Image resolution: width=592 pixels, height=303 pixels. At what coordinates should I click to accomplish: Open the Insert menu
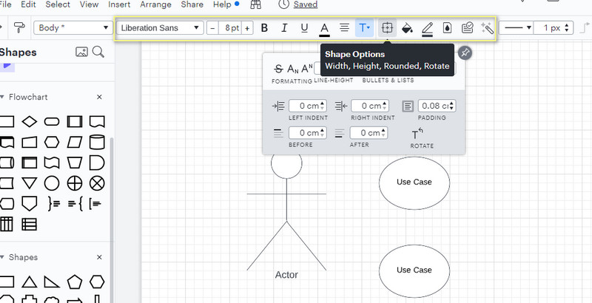click(x=119, y=4)
